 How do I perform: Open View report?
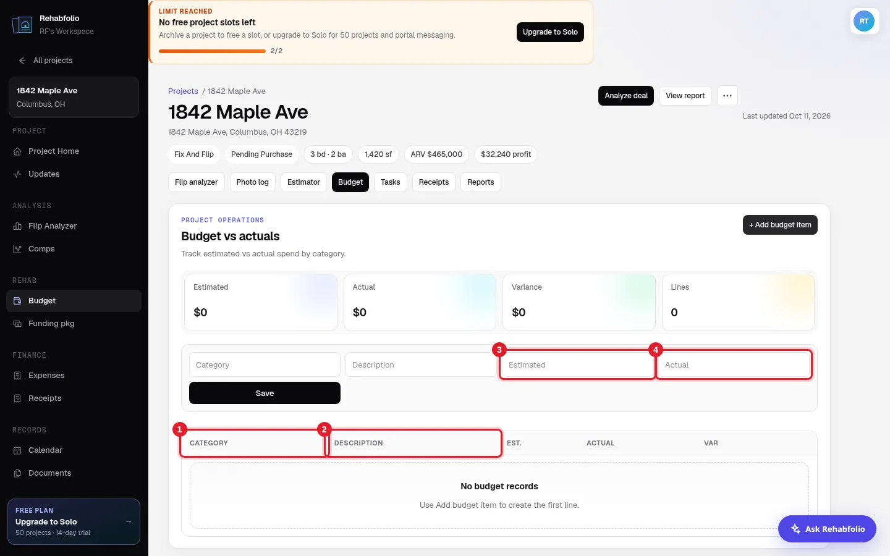[685, 96]
